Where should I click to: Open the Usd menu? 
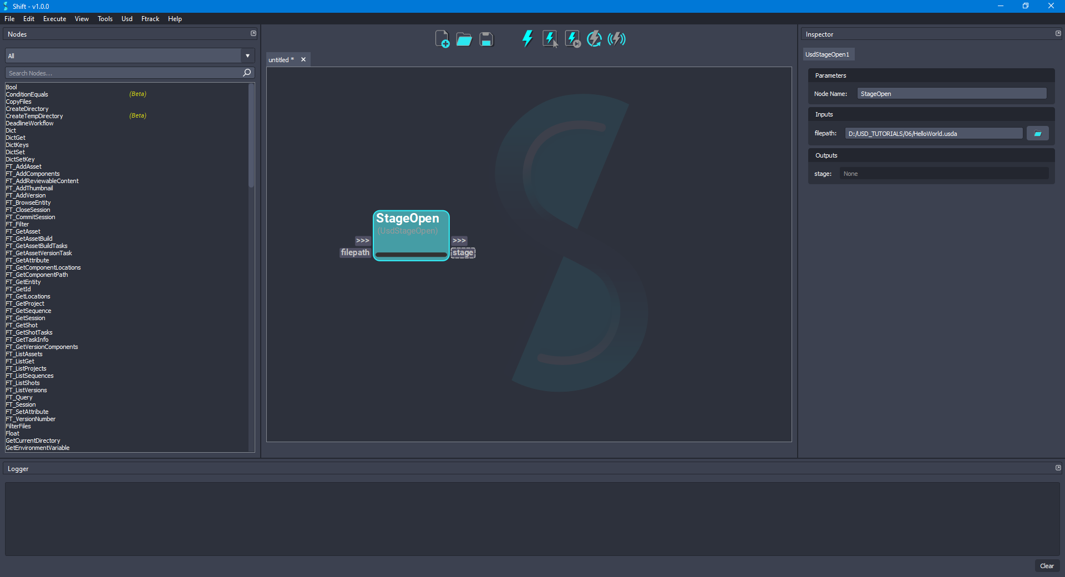126,18
